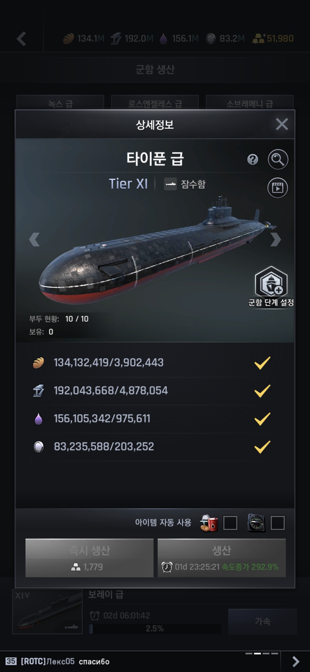Enable auto-use of resource items checkbox

[230, 523]
